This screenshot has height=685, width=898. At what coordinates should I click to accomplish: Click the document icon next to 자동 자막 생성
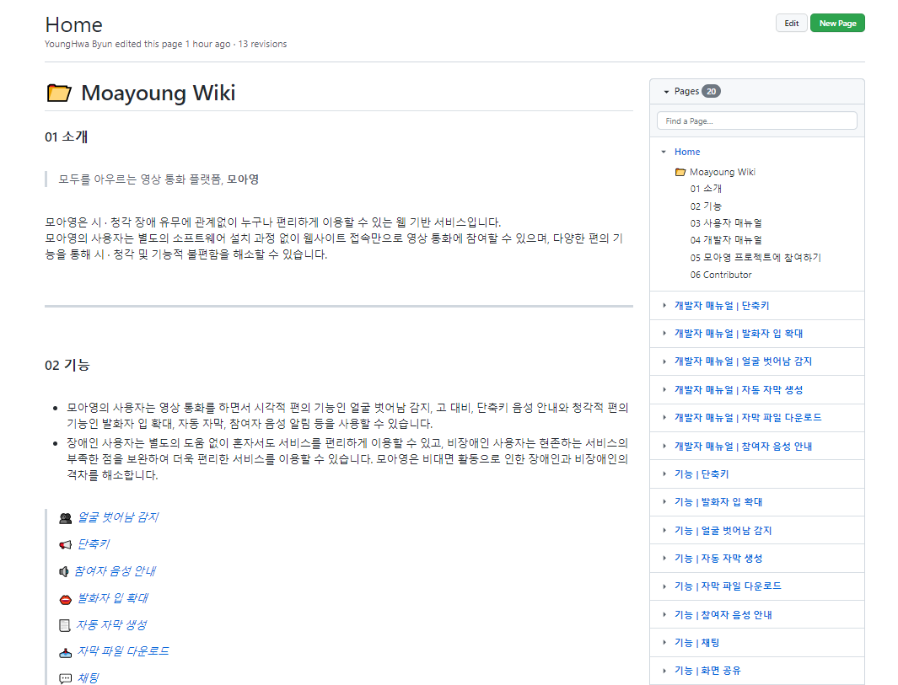[x=65, y=625]
